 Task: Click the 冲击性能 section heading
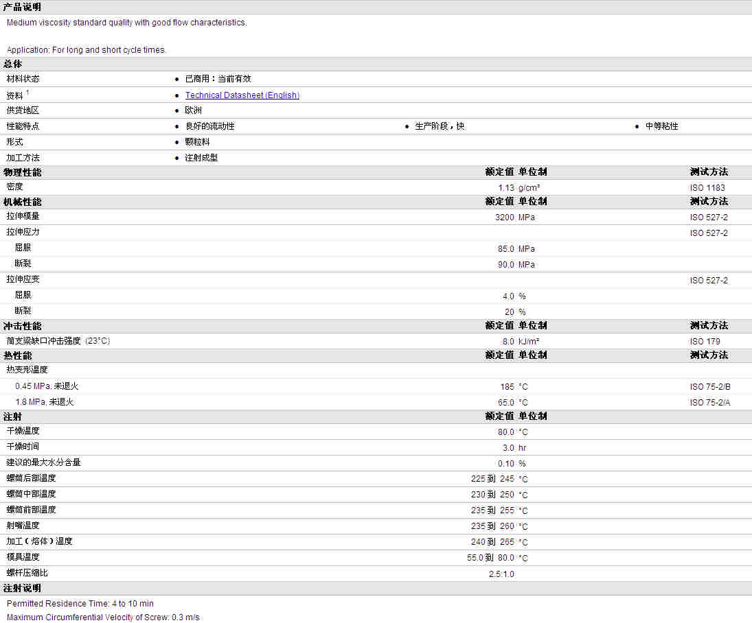point(22,326)
